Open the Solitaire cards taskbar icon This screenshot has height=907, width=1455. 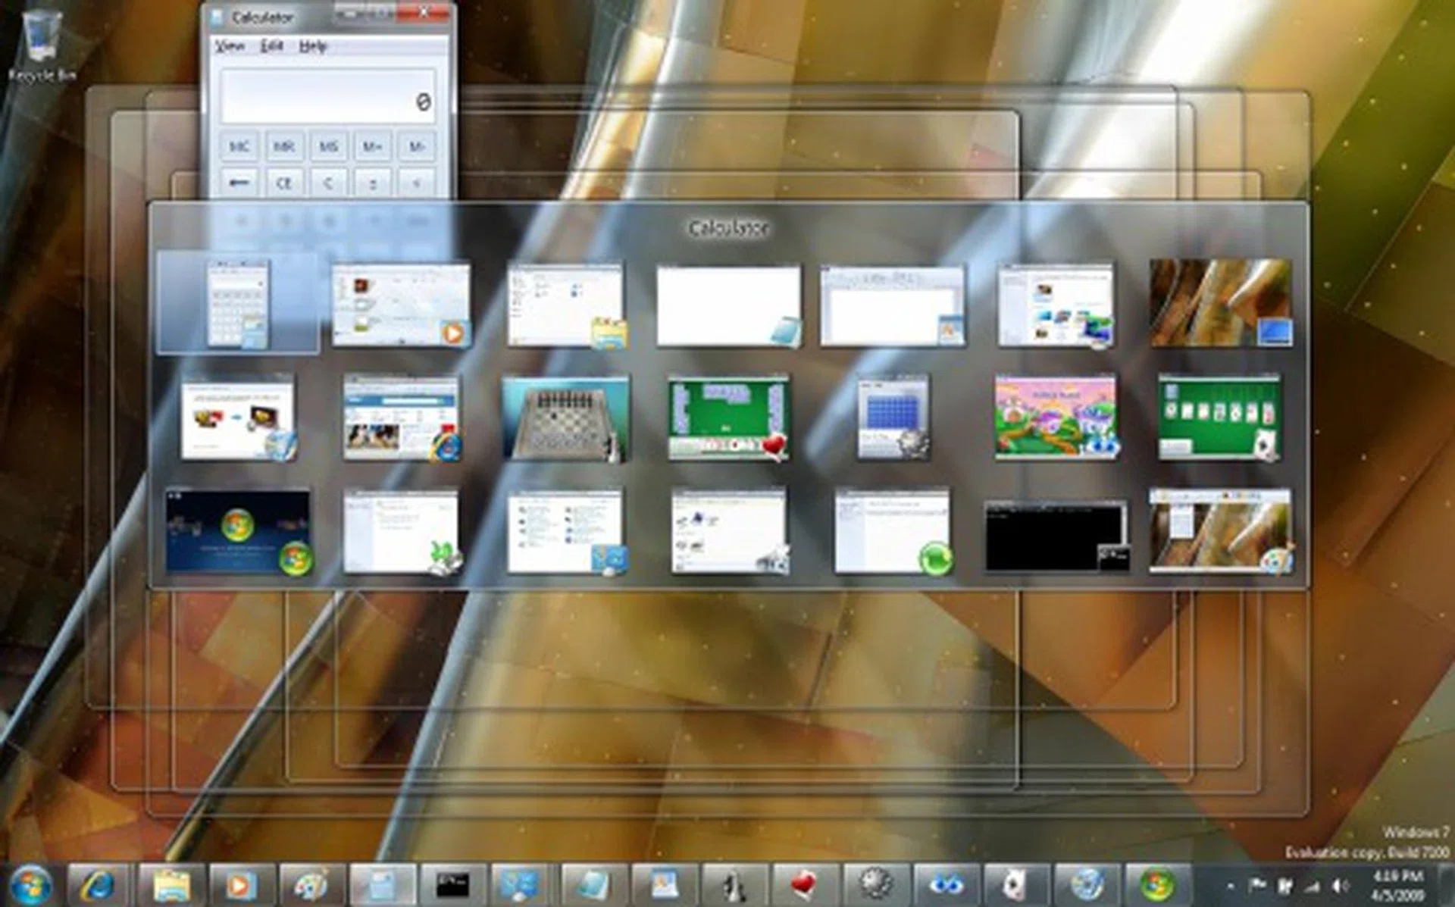point(1015,884)
